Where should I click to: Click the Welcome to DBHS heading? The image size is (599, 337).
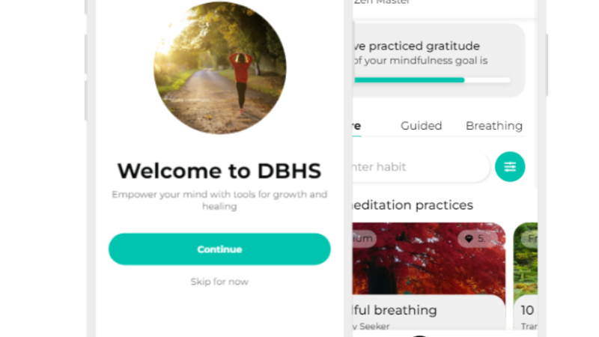tap(219, 171)
